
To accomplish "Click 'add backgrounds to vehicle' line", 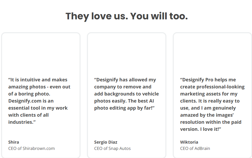I will click(x=127, y=94).
